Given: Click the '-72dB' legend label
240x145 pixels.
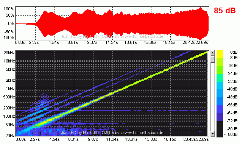Looking at the screenshot, I should click(x=232, y=121).
